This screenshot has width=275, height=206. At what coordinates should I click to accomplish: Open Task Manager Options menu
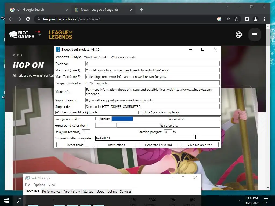pyautogui.click(x=39, y=185)
